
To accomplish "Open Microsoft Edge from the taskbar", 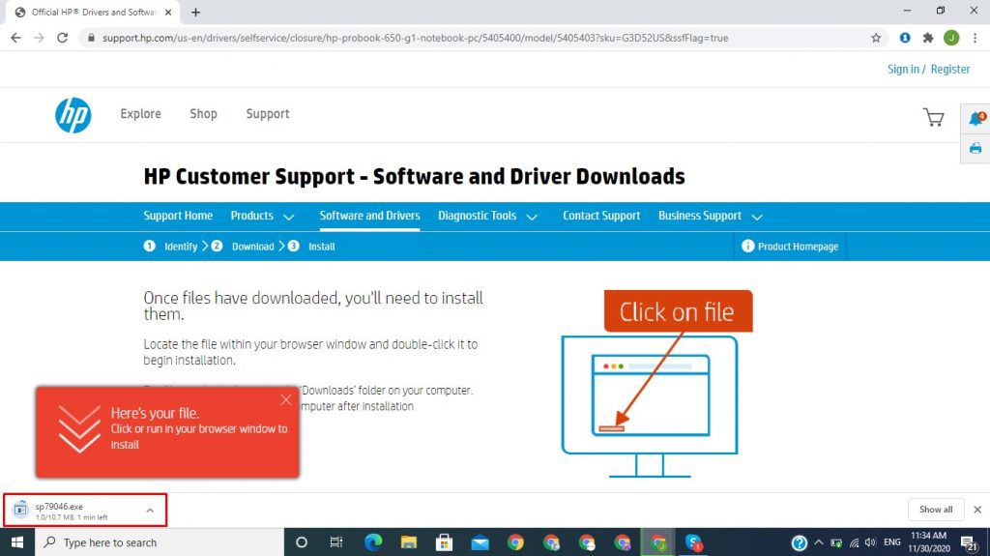I will [373, 542].
